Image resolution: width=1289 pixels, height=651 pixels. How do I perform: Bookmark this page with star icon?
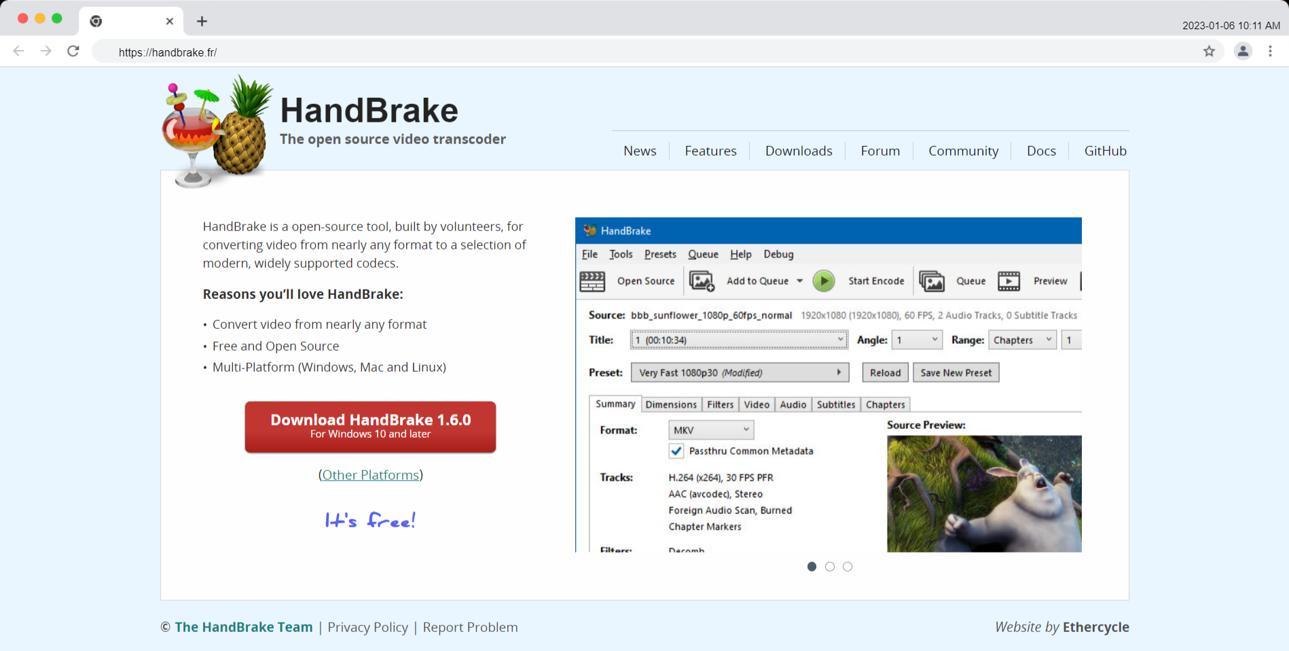pos(1209,51)
